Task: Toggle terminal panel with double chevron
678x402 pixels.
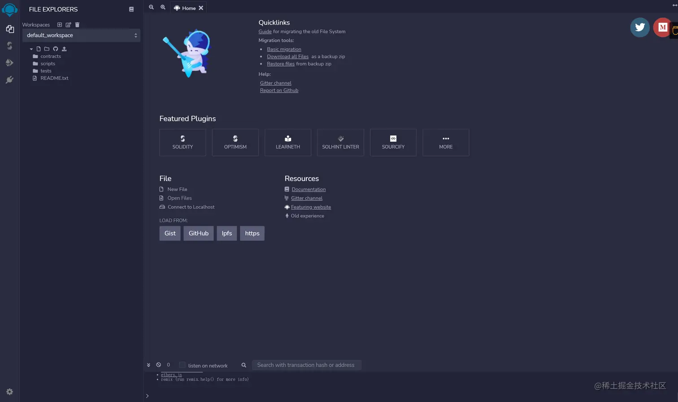Action: 148,365
